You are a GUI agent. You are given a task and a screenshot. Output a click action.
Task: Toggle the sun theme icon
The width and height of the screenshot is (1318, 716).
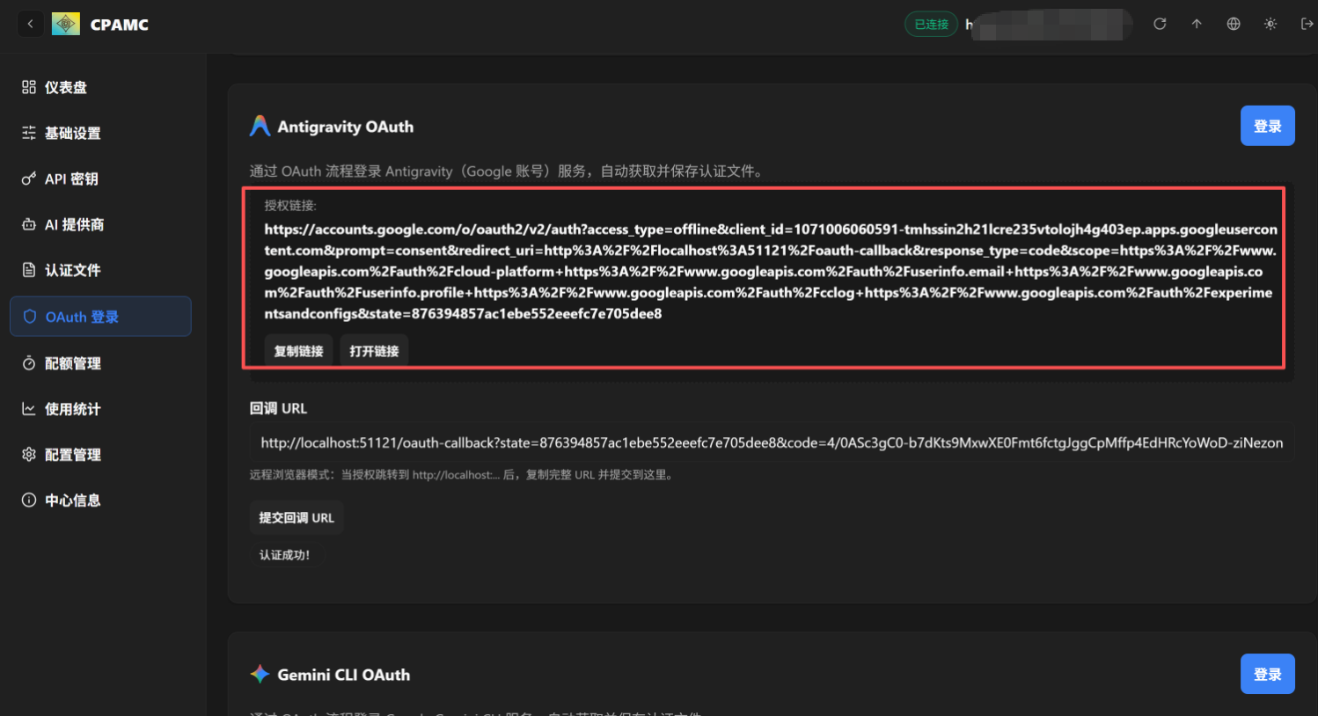coord(1270,24)
